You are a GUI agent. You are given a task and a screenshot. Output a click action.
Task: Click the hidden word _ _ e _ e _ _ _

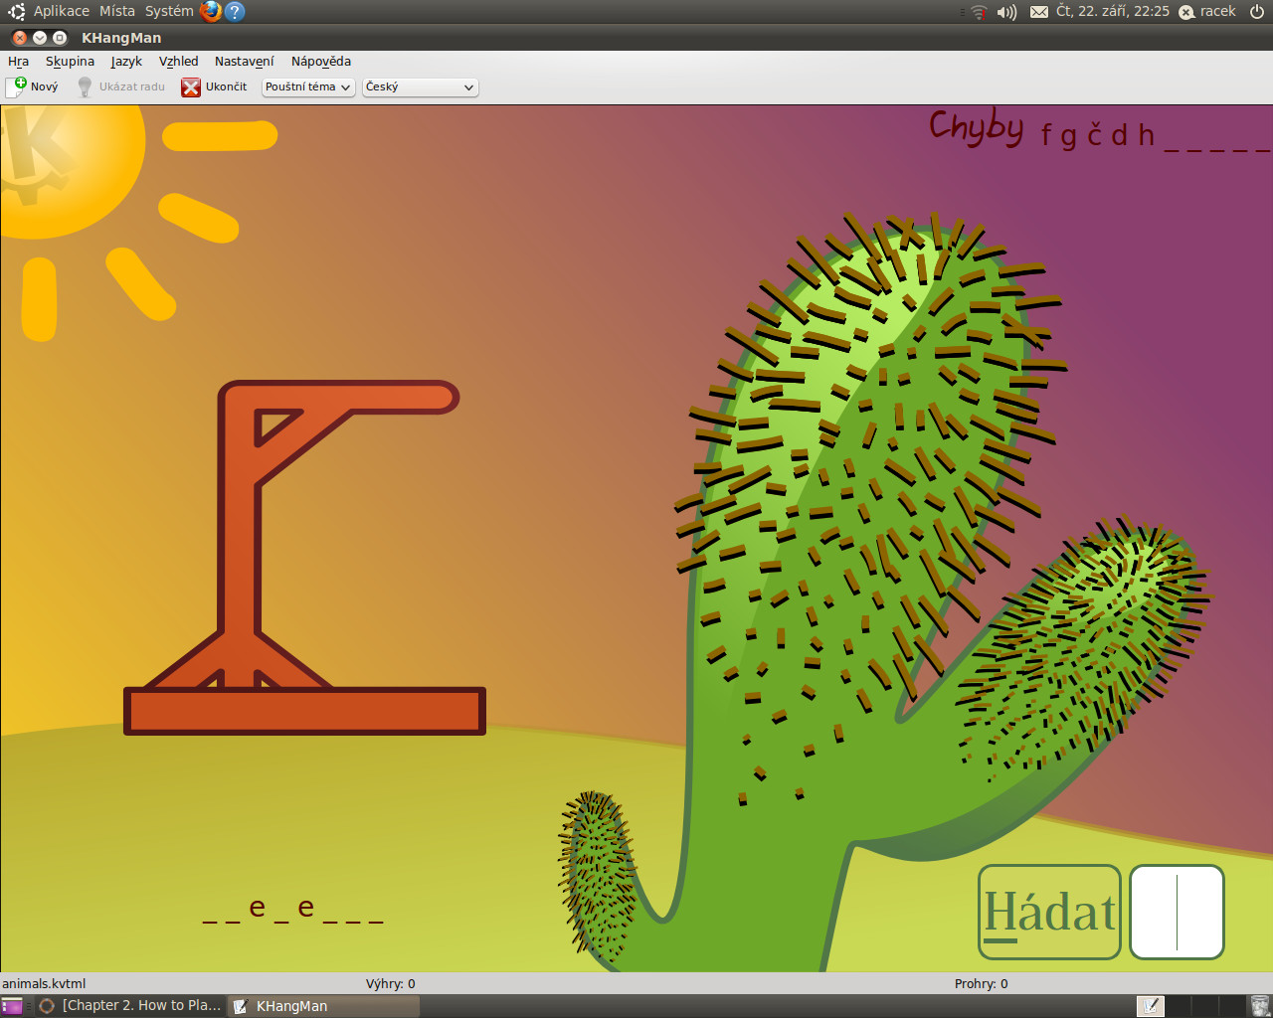click(x=293, y=909)
